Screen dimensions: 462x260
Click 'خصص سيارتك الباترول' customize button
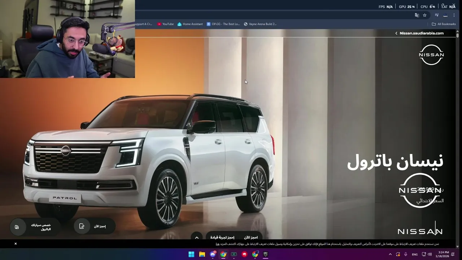[x=35, y=227]
